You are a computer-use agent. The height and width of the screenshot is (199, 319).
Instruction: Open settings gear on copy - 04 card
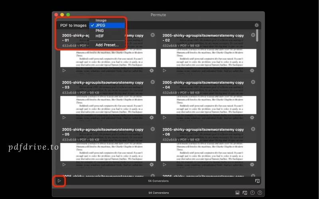[252, 117]
